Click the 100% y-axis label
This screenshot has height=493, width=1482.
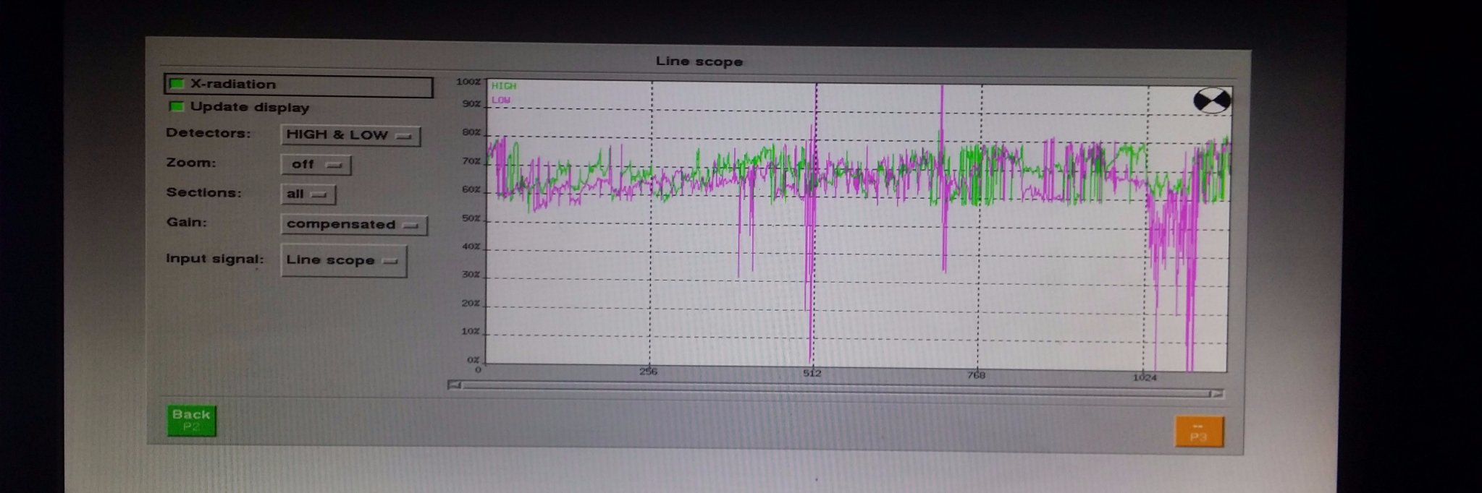(x=468, y=82)
